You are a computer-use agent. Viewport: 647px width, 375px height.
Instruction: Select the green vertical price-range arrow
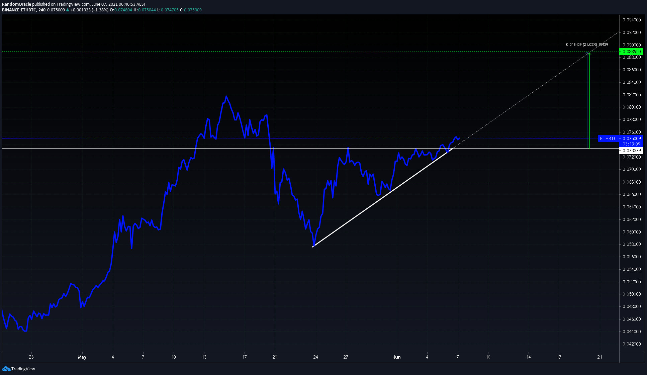(x=589, y=100)
